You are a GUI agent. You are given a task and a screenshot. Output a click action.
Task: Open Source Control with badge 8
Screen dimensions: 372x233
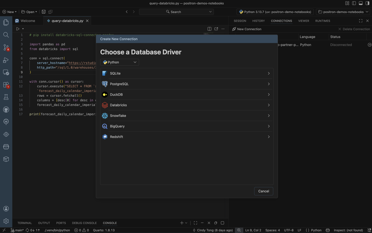(x=6, y=48)
